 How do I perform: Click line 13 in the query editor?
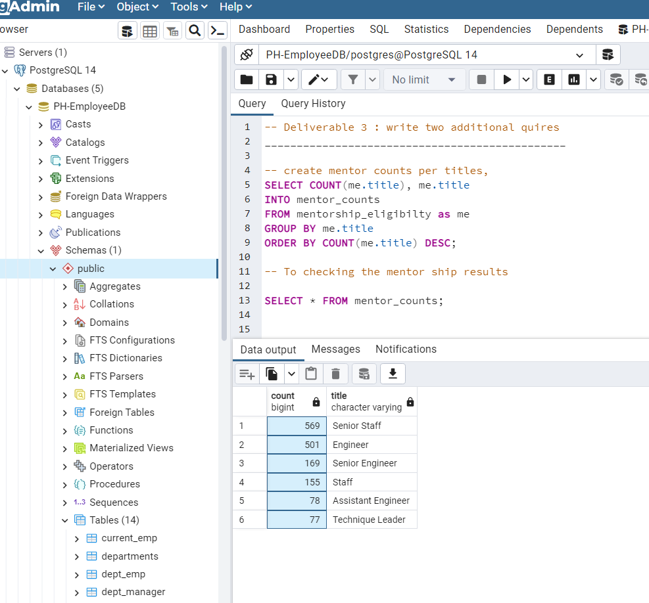pos(354,301)
